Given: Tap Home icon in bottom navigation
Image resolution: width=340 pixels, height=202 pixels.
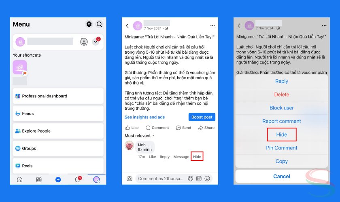Looking at the screenshot, I should click(x=19, y=179).
